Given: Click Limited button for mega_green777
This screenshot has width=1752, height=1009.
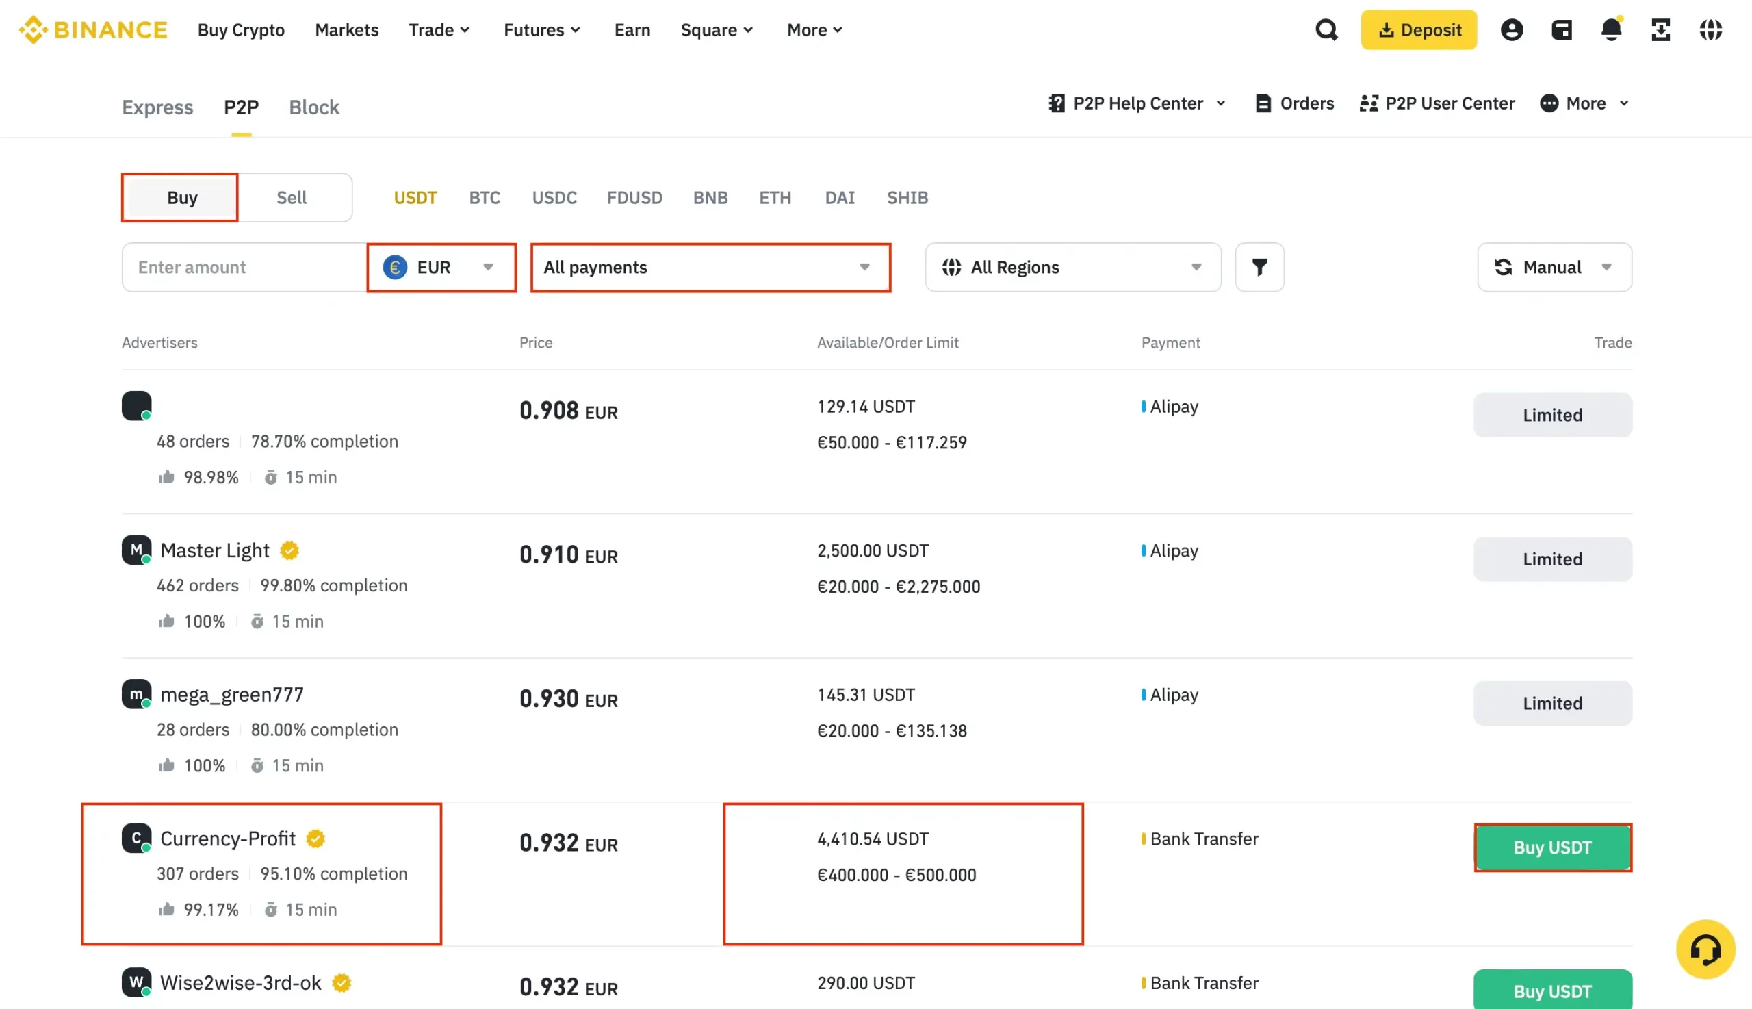Looking at the screenshot, I should point(1551,703).
